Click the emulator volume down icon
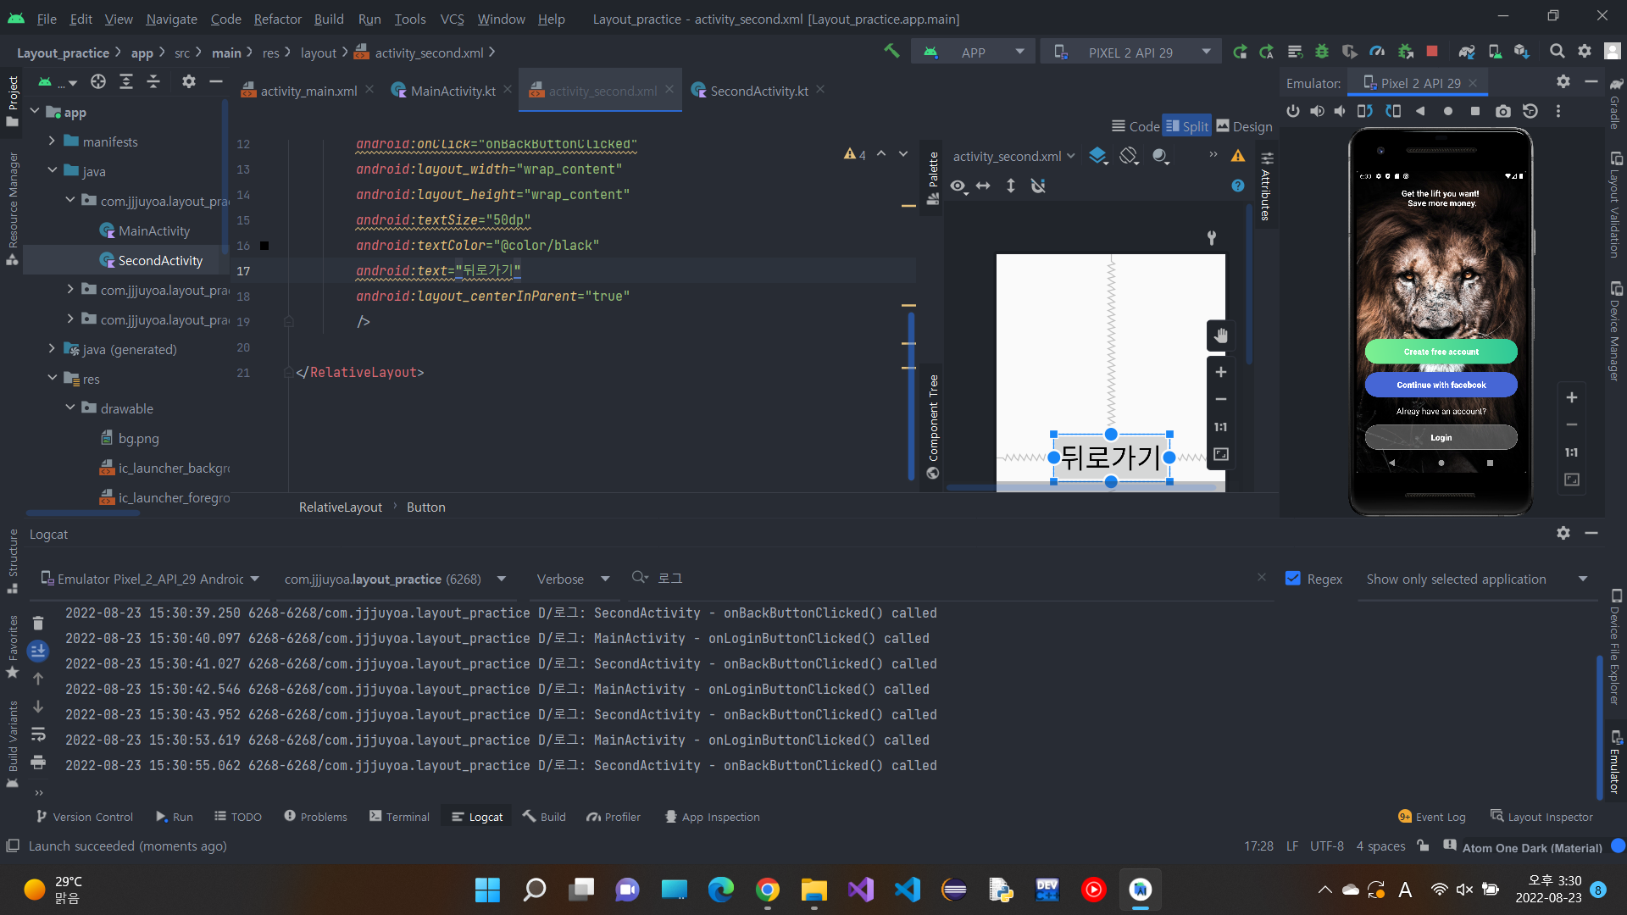The height and width of the screenshot is (915, 1627). coord(1340,111)
